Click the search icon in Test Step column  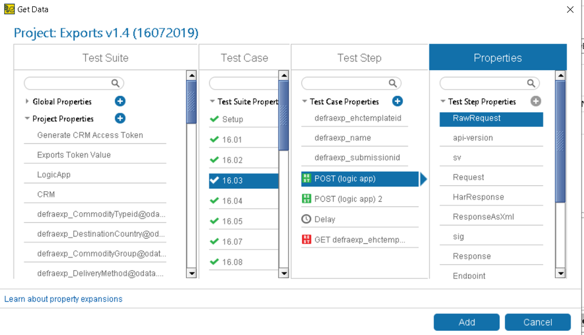[393, 84]
